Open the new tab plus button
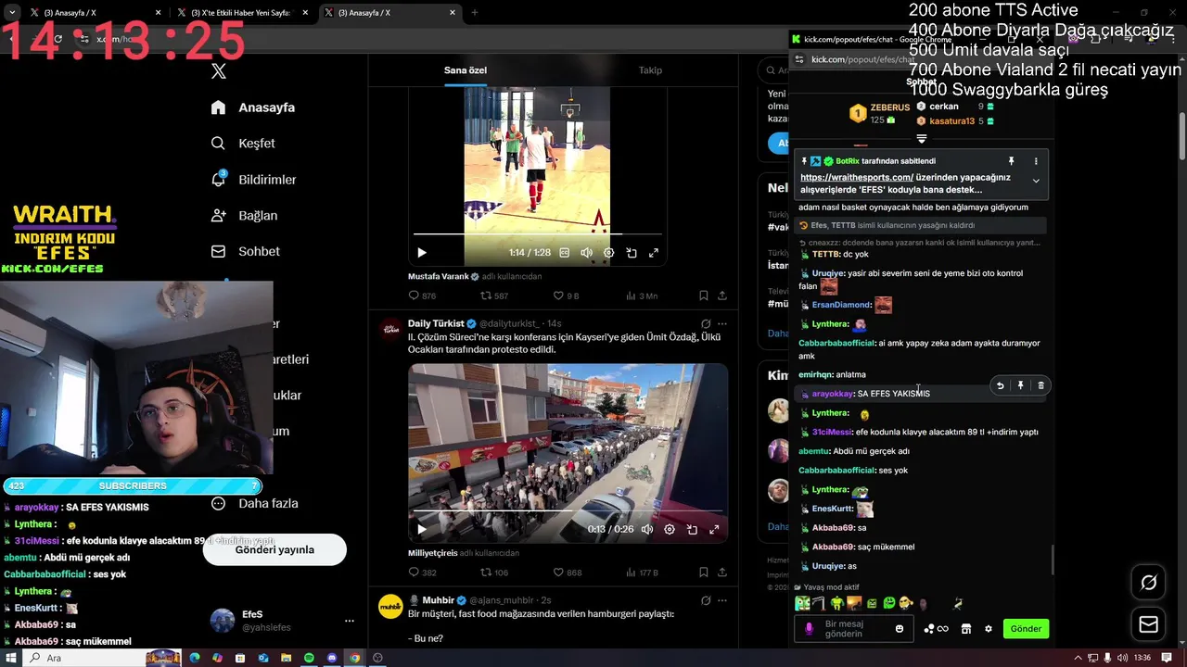Screen dimensions: 1187x667 coord(474,13)
